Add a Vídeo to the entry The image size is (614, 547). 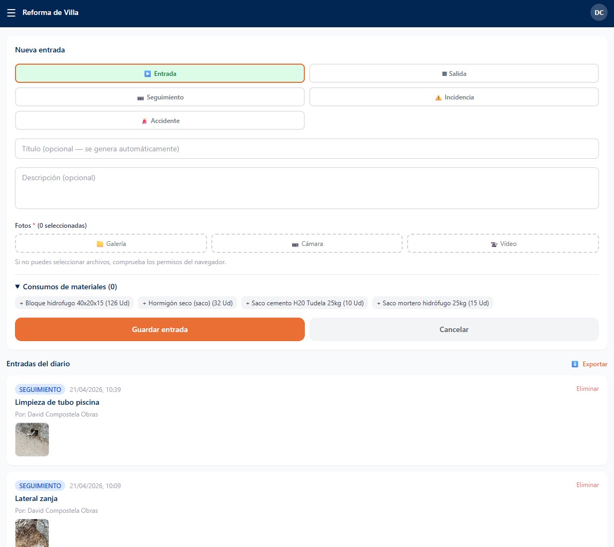[x=503, y=243]
